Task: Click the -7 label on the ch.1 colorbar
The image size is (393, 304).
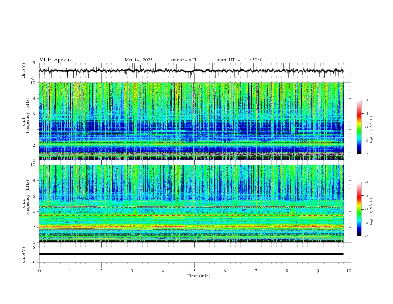Action: [366, 154]
